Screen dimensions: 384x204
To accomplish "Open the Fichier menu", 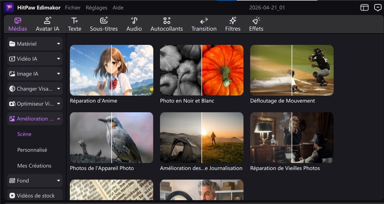I will (x=73, y=8).
